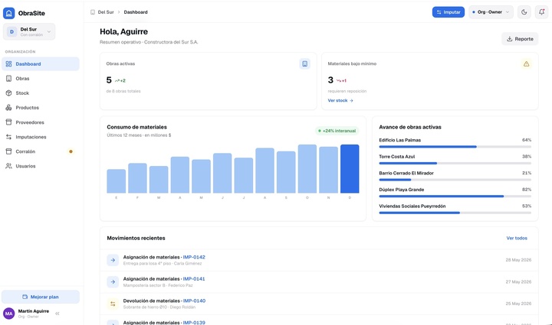Click Barrio Cerrado El Mirador label
The height and width of the screenshot is (325, 552).
(x=406, y=173)
